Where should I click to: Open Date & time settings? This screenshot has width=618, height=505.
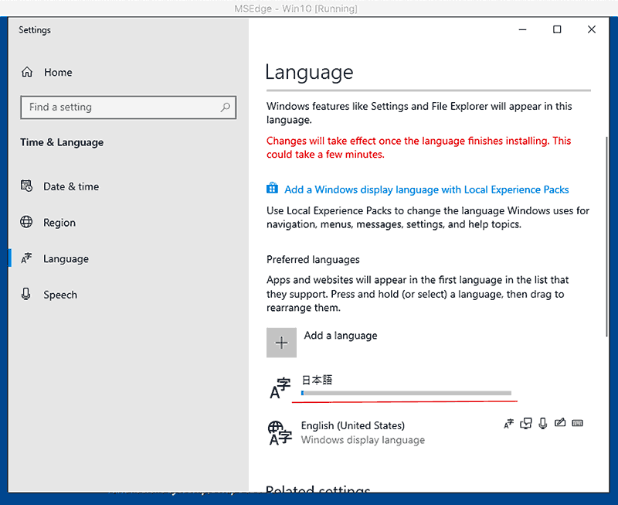pos(71,186)
